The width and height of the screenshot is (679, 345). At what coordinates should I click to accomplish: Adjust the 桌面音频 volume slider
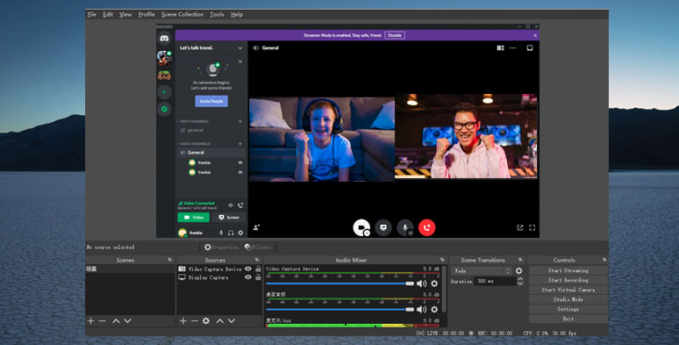pyautogui.click(x=339, y=310)
